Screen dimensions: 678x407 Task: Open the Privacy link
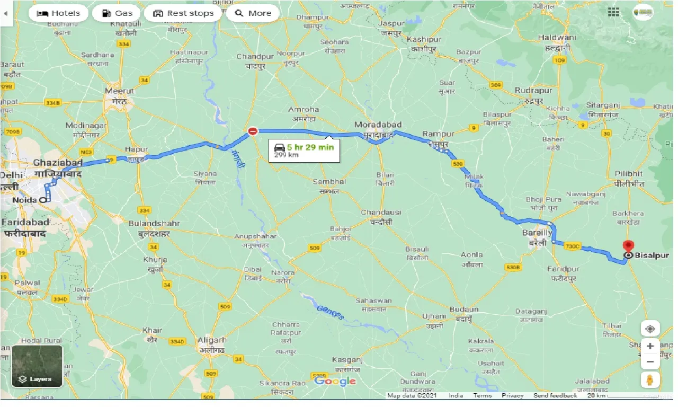click(x=513, y=395)
